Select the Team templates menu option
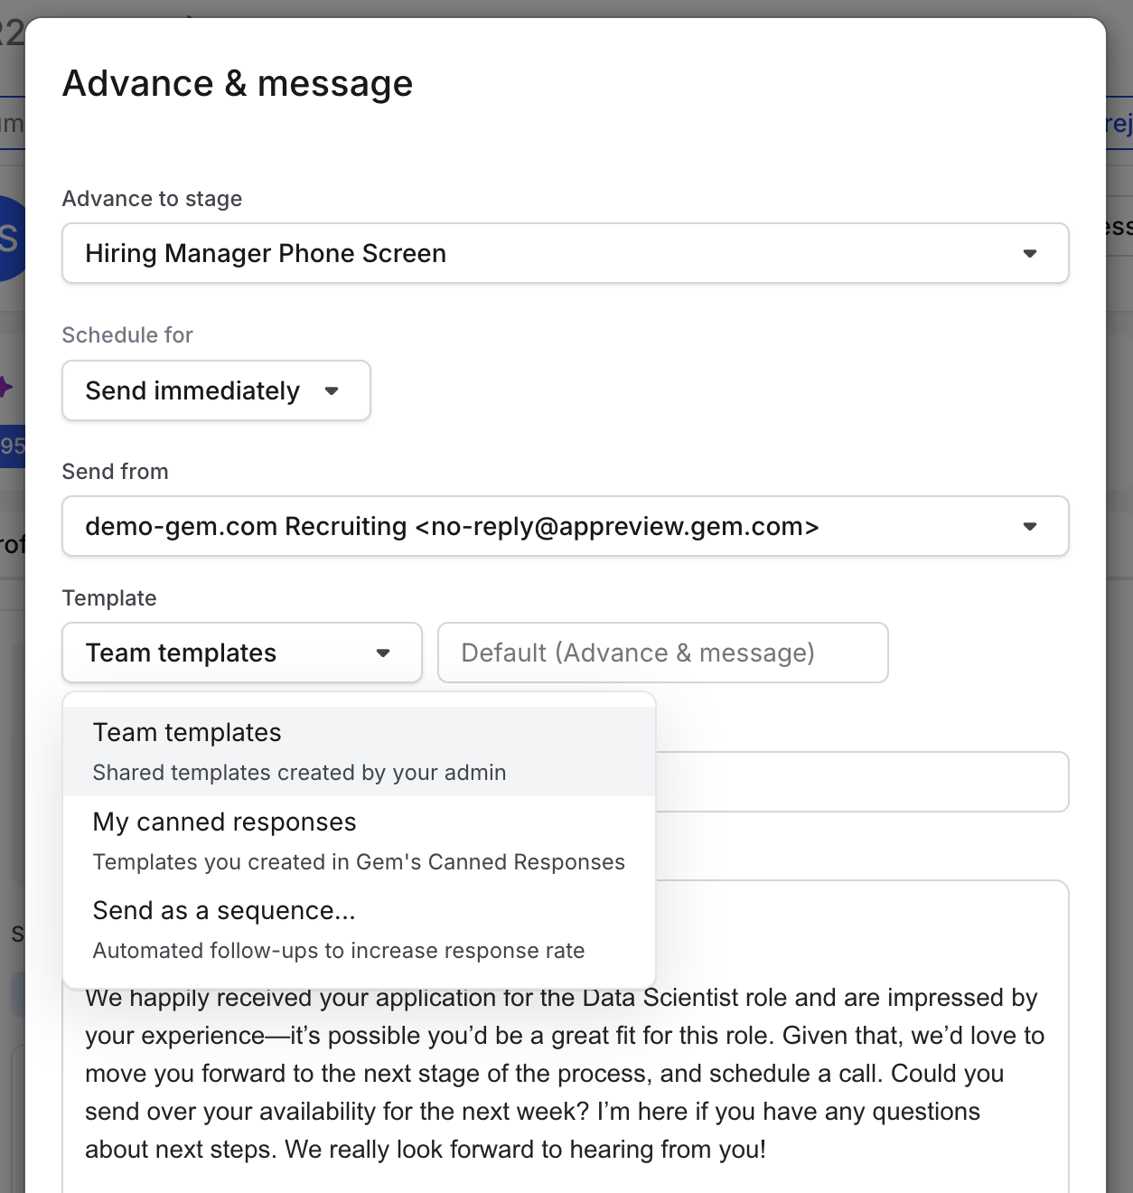The image size is (1133, 1193). pyautogui.click(x=360, y=751)
